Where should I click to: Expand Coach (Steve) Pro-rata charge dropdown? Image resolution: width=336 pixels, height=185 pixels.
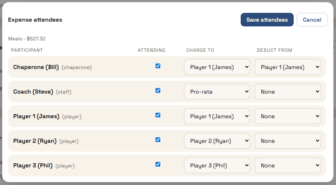(217, 92)
